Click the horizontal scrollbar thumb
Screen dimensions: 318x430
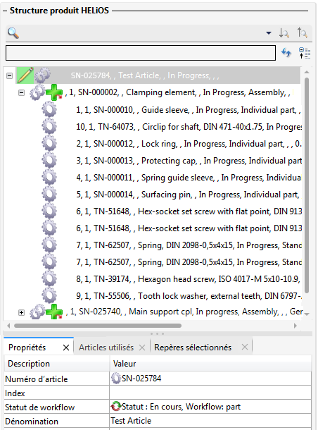[98, 326]
